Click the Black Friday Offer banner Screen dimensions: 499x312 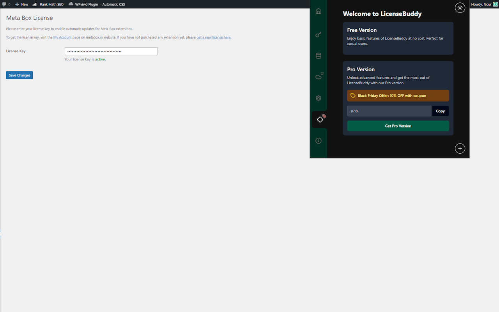point(398,96)
